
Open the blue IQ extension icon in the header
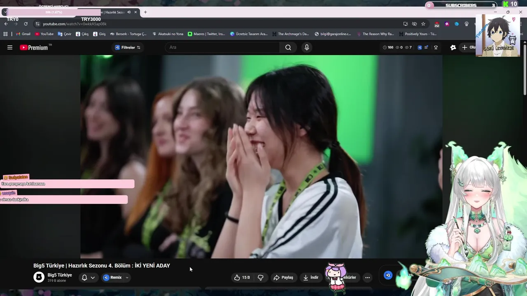(420, 47)
